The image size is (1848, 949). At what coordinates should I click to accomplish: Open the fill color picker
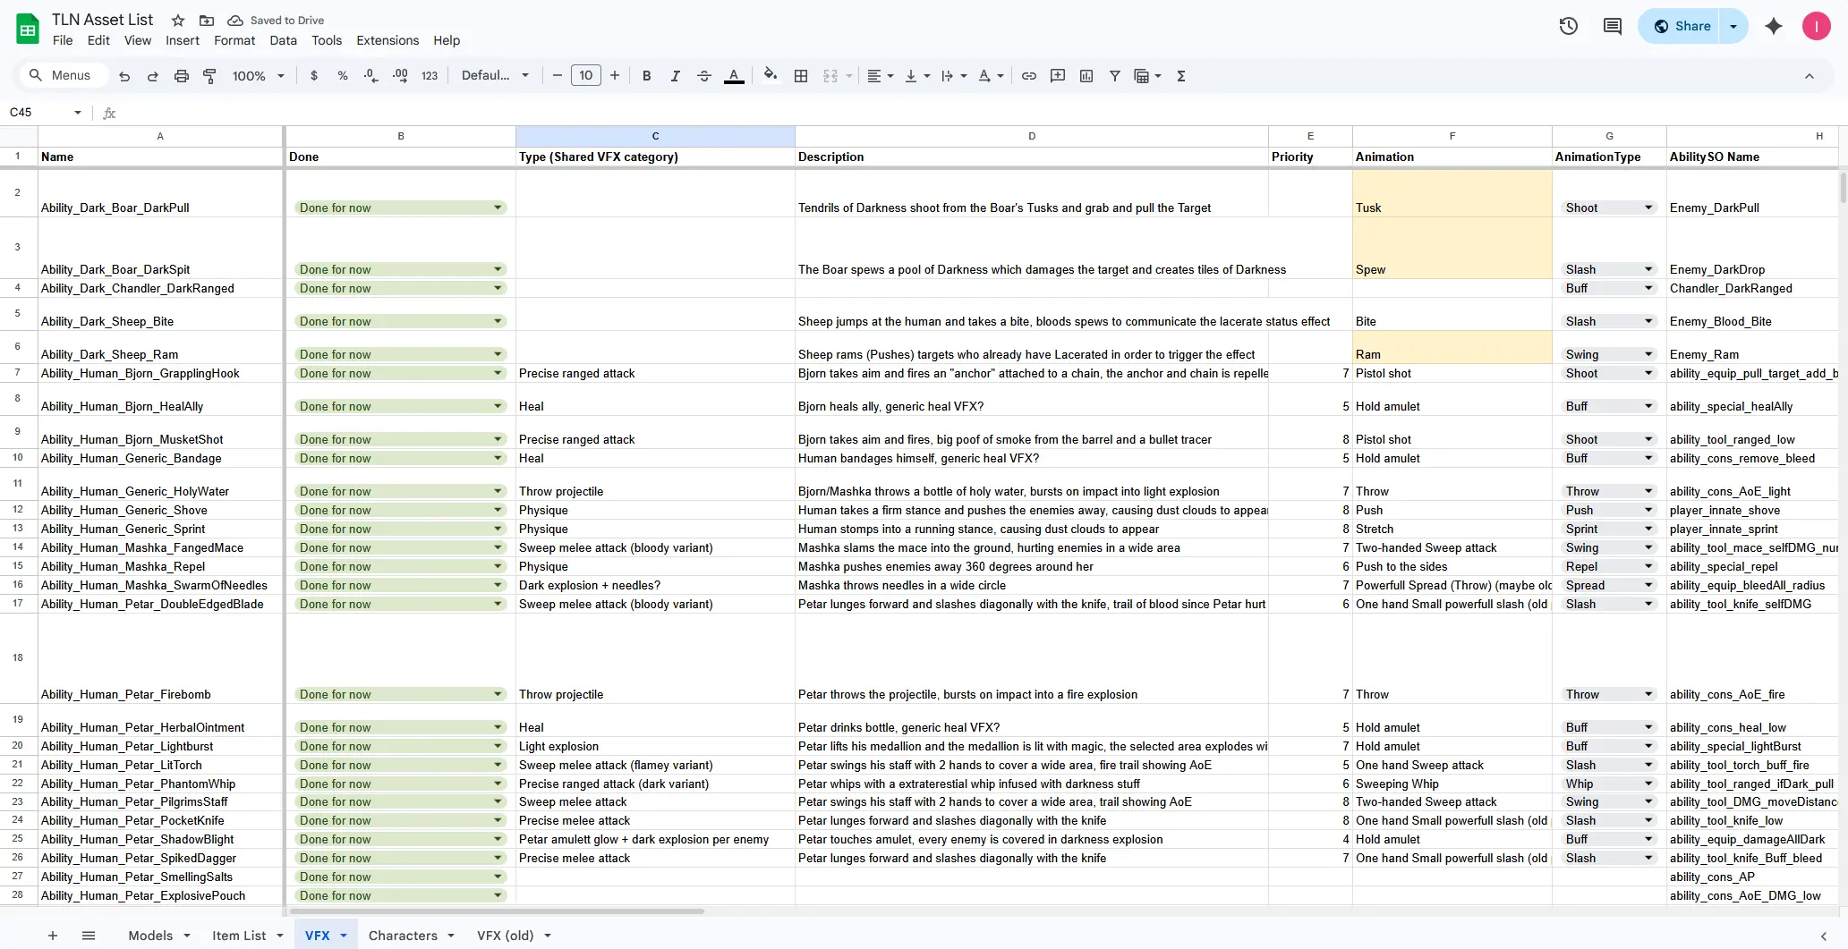click(x=770, y=76)
